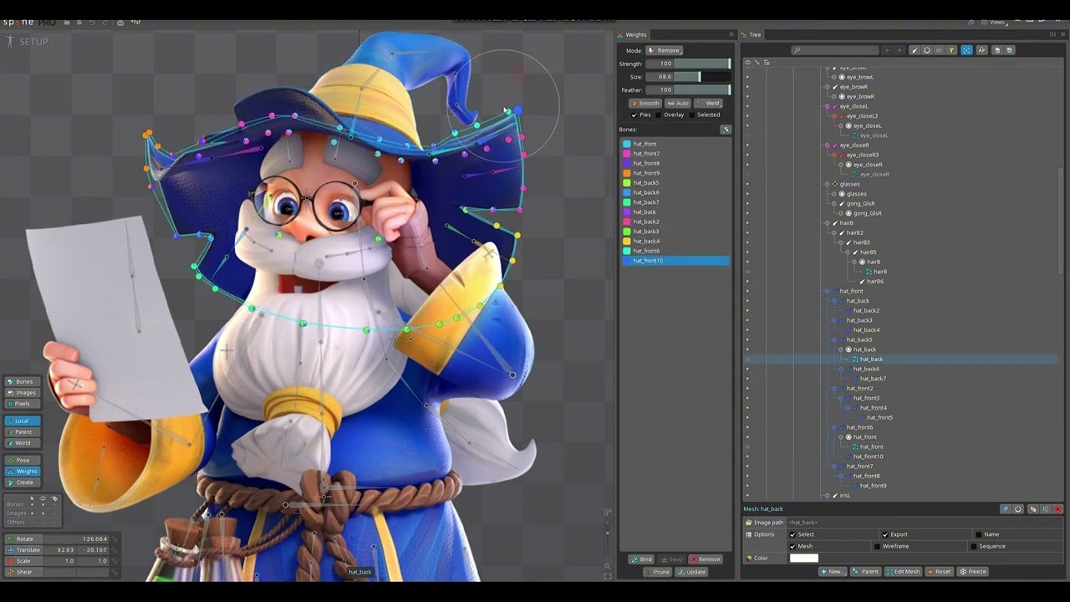The height and width of the screenshot is (602, 1070).
Task: Enable the Wireframe checkbox
Action: tap(876, 546)
